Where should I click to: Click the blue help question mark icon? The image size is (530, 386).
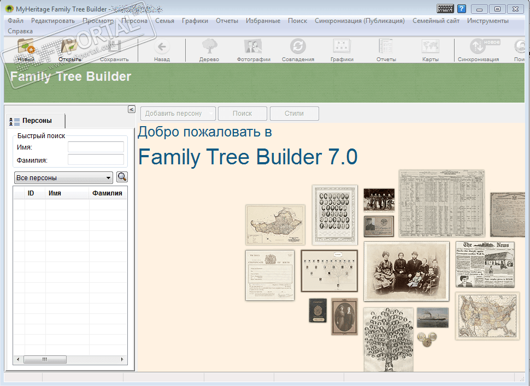(461, 9)
